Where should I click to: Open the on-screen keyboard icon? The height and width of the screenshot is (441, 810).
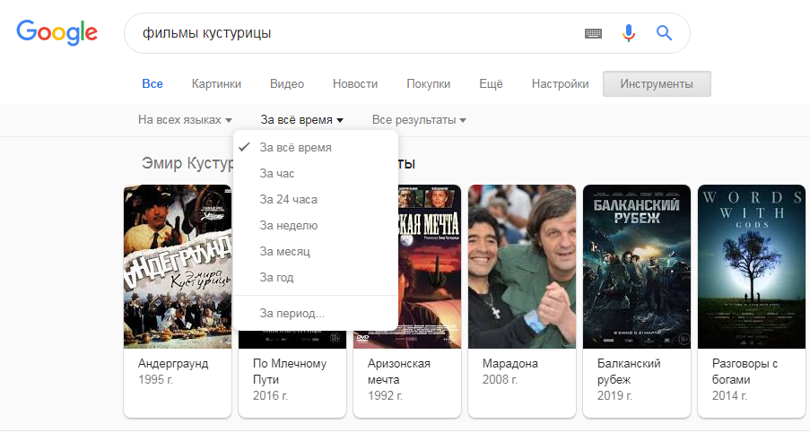pos(593,33)
